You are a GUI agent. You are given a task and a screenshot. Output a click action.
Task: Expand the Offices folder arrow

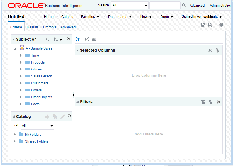pos(21,69)
